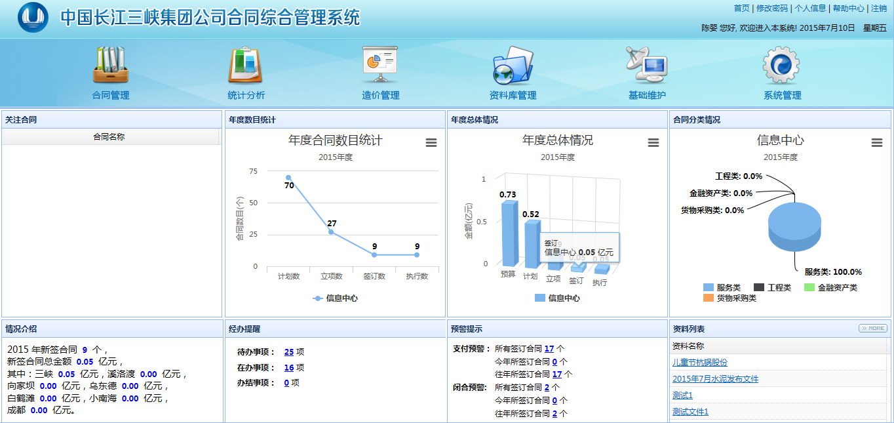Click the 修改密码 link
894x423 pixels.
(x=772, y=9)
